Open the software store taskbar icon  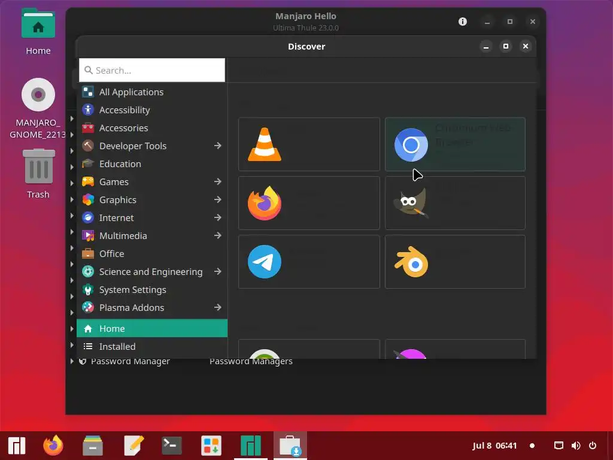pos(211,446)
